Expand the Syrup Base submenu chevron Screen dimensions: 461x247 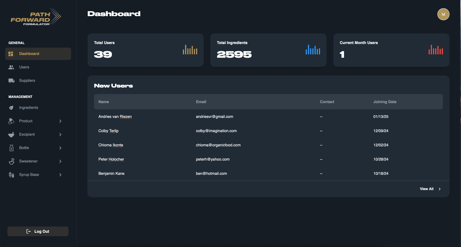[x=60, y=175]
